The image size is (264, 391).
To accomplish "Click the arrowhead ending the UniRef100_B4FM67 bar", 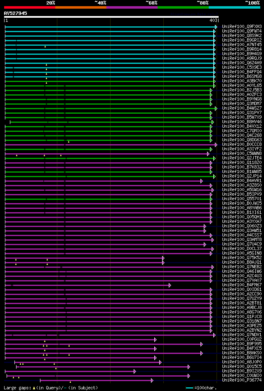I will pyautogui.click(x=170, y=285).
